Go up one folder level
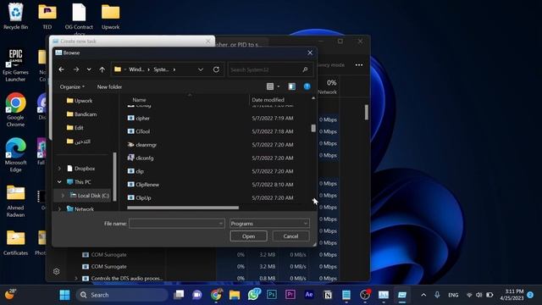Viewport: 542px width, 305px height. (102, 69)
